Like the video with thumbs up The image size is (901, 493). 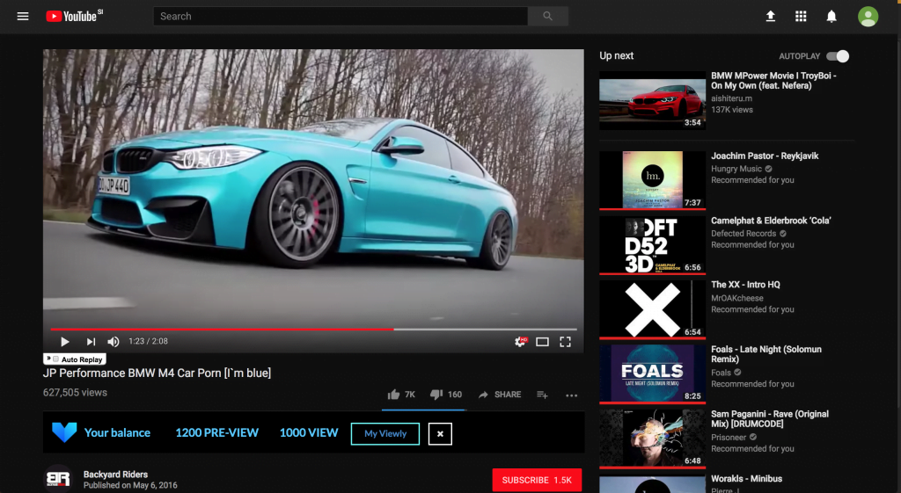[x=394, y=395]
